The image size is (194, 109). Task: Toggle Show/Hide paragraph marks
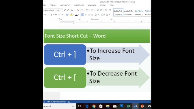pos(110,10)
